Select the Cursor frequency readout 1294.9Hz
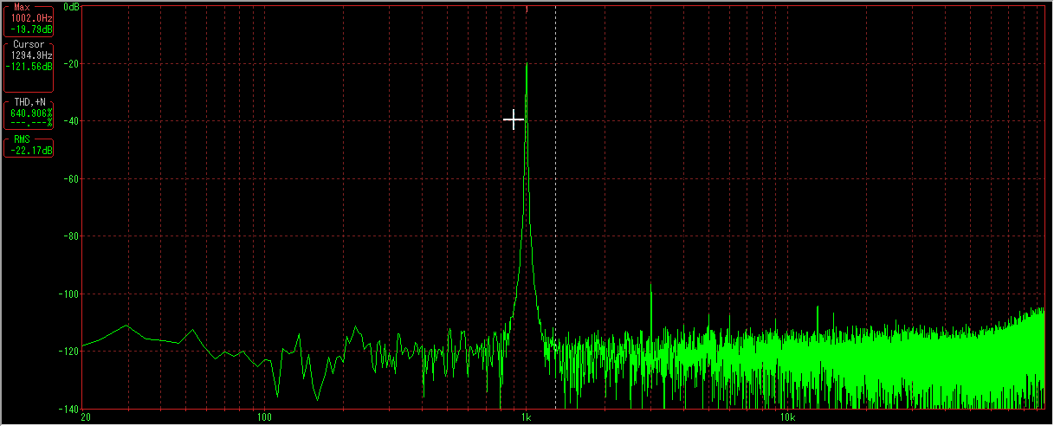The width and height of the screenshot is (1054, 426). [x=31, y=55]
